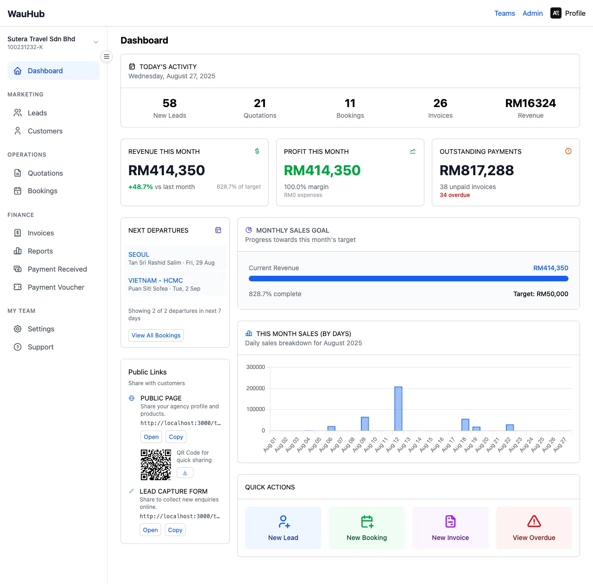Click the Outstanding Payments alert icon

(568, 151)
